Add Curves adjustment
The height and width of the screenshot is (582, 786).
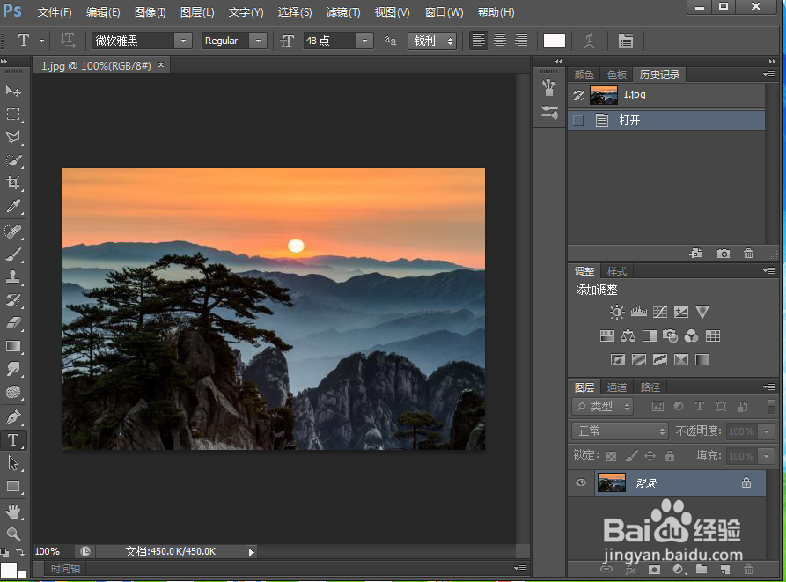click(x=659, y=313)
